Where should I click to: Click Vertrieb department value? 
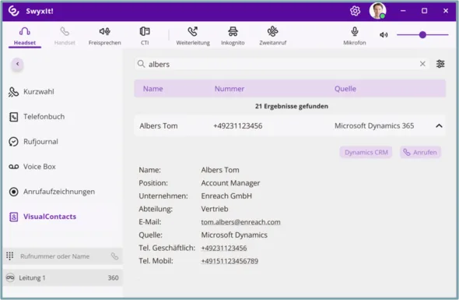(215, 209)
